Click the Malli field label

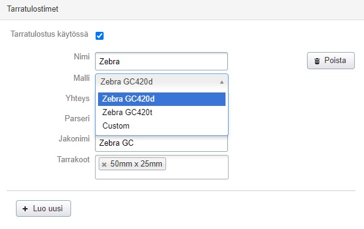click(x=82, y=78)
